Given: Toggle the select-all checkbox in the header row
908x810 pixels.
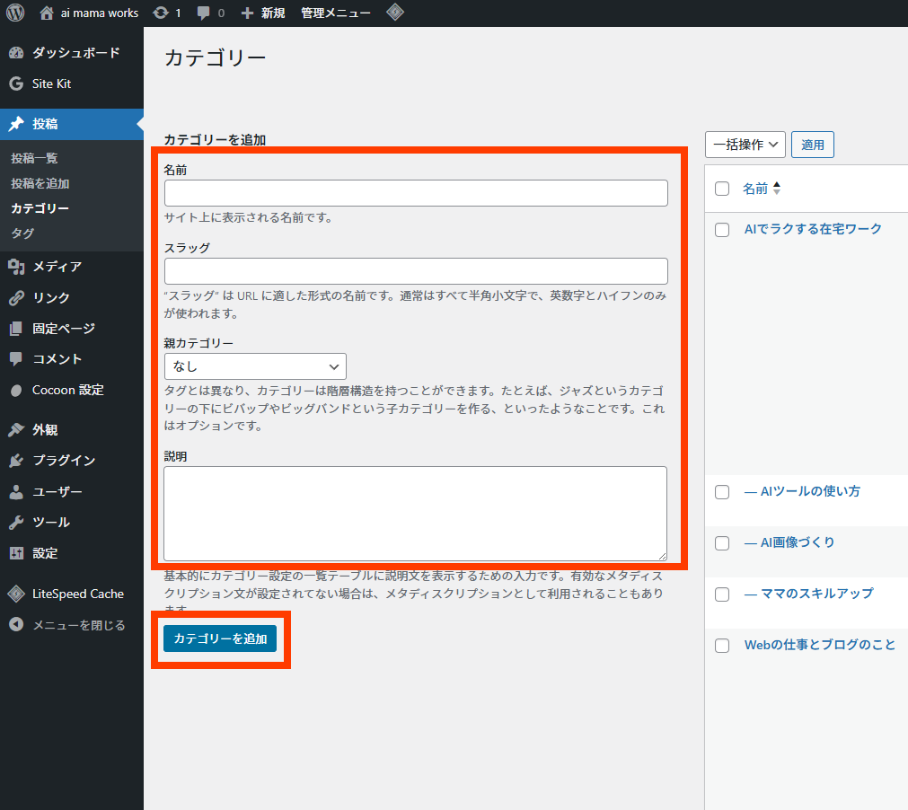Looking at the screenshot, I should (x=722, y=188).
